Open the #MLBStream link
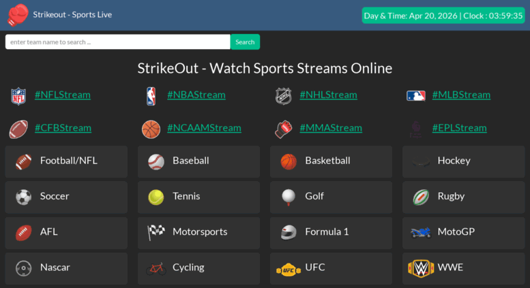The height and width of the screenshot is (288, 530). tap(461, 95)
